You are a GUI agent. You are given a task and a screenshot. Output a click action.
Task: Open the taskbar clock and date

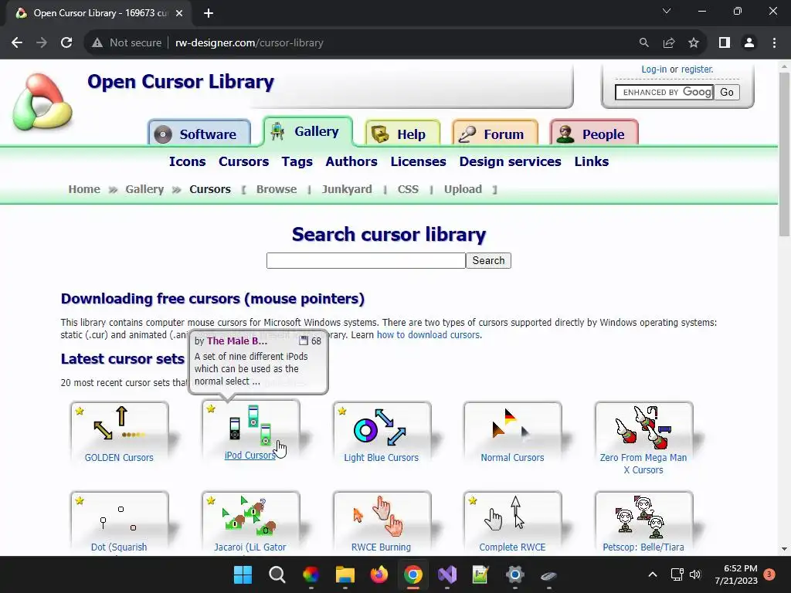click(x=736, y=574)
